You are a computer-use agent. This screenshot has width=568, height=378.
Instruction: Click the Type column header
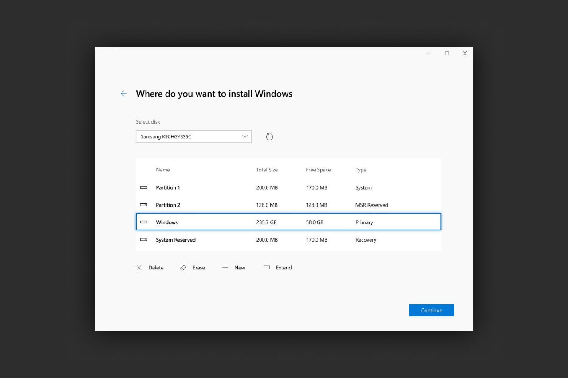361,170
